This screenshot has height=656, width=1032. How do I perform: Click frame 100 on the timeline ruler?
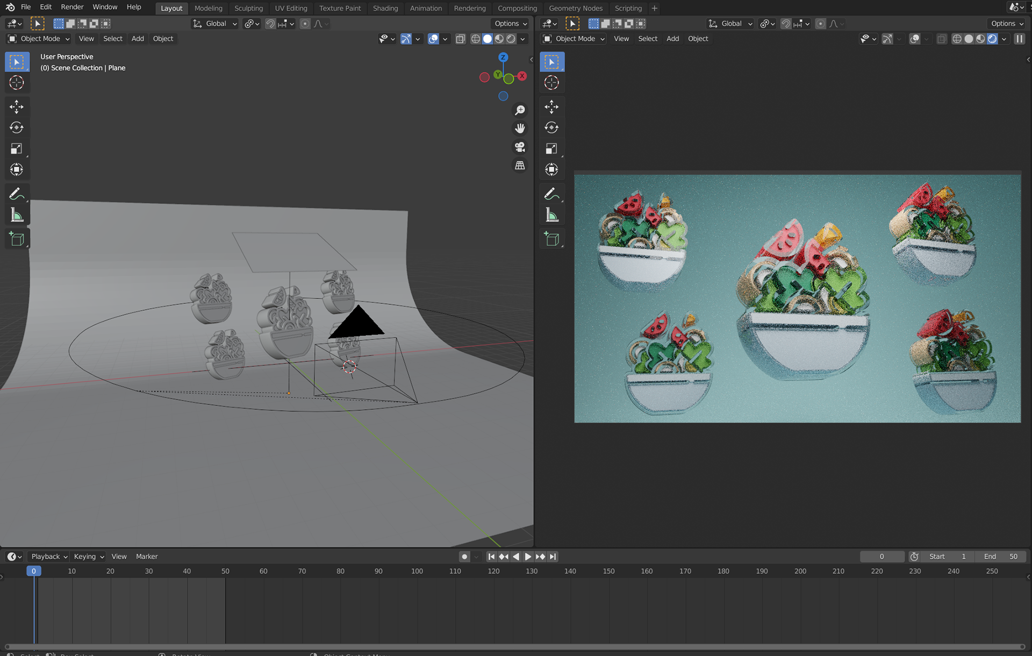click(x=417, y=571)
